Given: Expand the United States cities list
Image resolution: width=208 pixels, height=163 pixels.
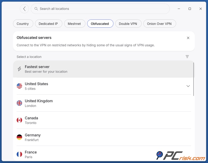Looking at the screenshot, I should pos(188,86).
